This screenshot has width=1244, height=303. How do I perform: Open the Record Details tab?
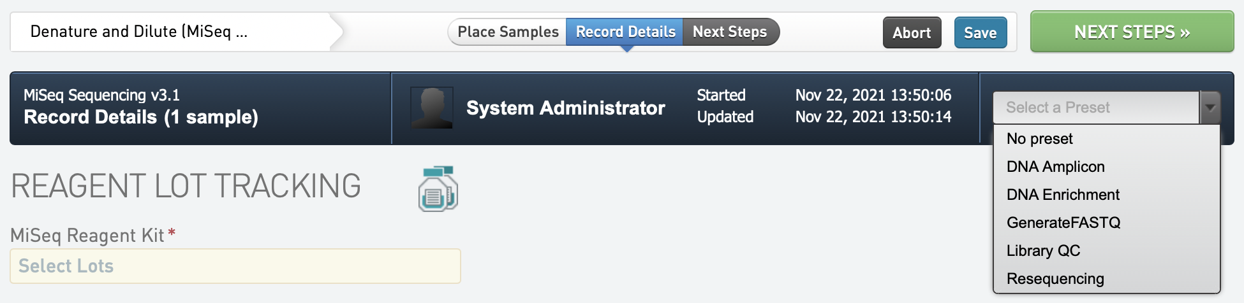625,32
